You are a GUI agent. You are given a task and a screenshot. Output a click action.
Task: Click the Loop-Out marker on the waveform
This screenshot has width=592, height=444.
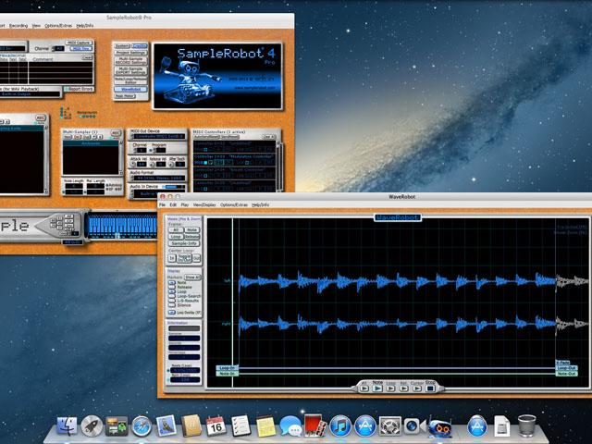pos(566,367)
